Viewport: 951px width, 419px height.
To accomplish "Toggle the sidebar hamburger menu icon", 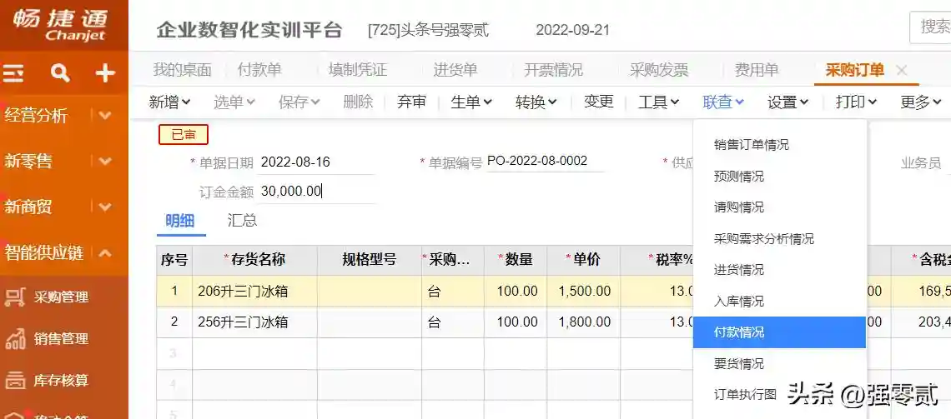I will pos(13,73).
